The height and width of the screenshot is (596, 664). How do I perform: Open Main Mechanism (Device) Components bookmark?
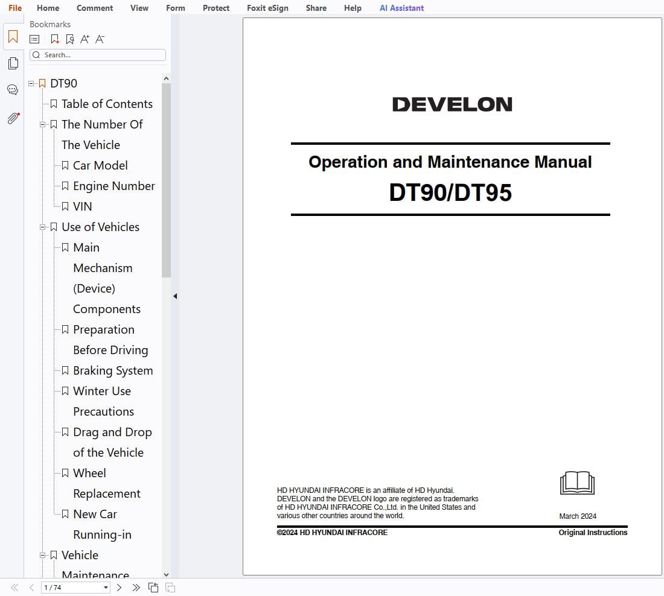(x=107, y=278)
